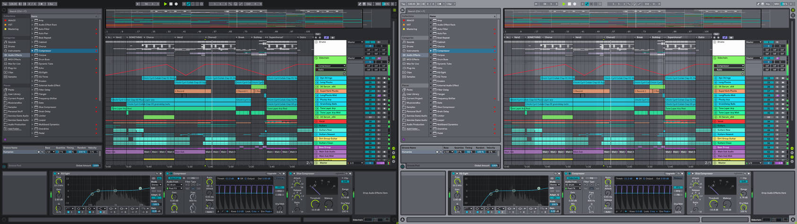
Task: Click the Stop button in right light window
Action: (x=570, y=4)
